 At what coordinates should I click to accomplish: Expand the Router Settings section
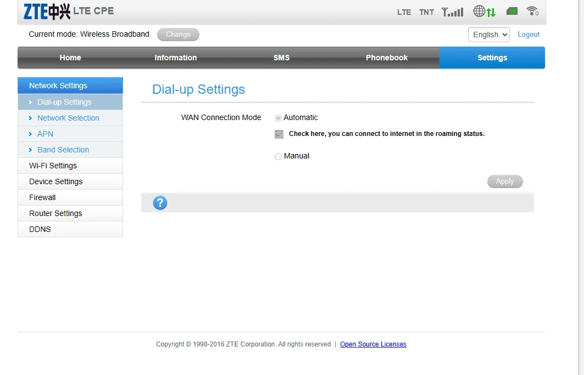70,214
